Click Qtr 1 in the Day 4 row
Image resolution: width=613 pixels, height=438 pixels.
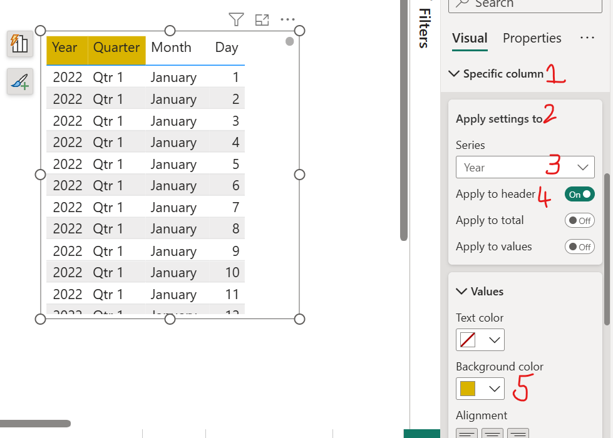[x=108, y=142]
